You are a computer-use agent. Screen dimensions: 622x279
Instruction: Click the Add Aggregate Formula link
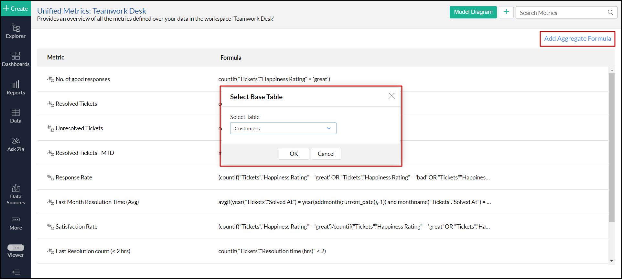click(577, 39)
